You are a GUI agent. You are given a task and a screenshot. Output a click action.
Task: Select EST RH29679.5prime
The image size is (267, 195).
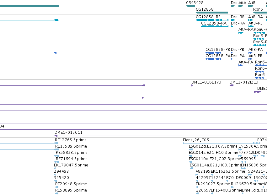[x=232, y=187]
